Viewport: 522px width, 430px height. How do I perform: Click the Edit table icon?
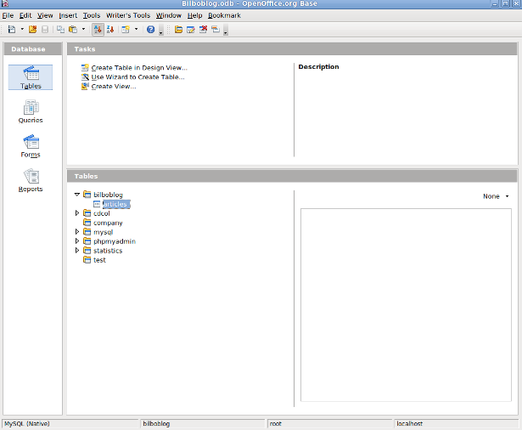pyautogui.click(x=191, y=30)
